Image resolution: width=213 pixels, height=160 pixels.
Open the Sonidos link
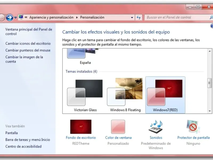pos(156,138)
